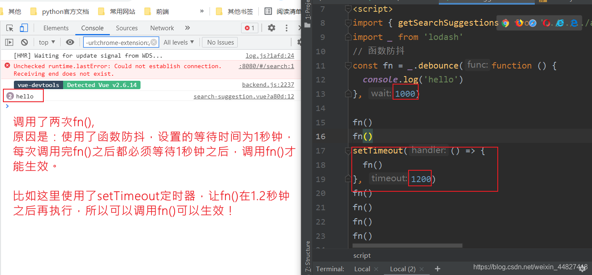Collapse the script tag fold on line 7
The height and width of the screenshot is (275, 592).
click(348, 9)
